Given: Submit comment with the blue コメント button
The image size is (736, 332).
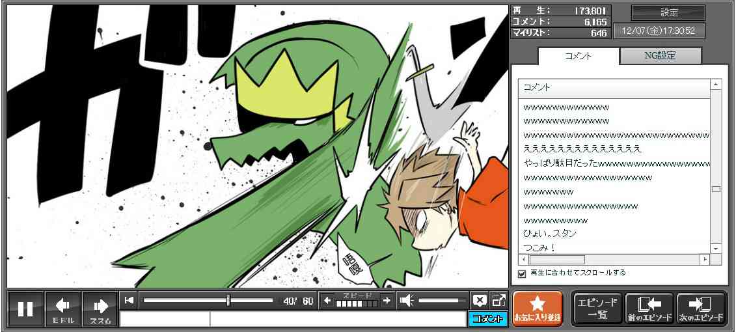Looking at the screenshot, I should 487,319.
